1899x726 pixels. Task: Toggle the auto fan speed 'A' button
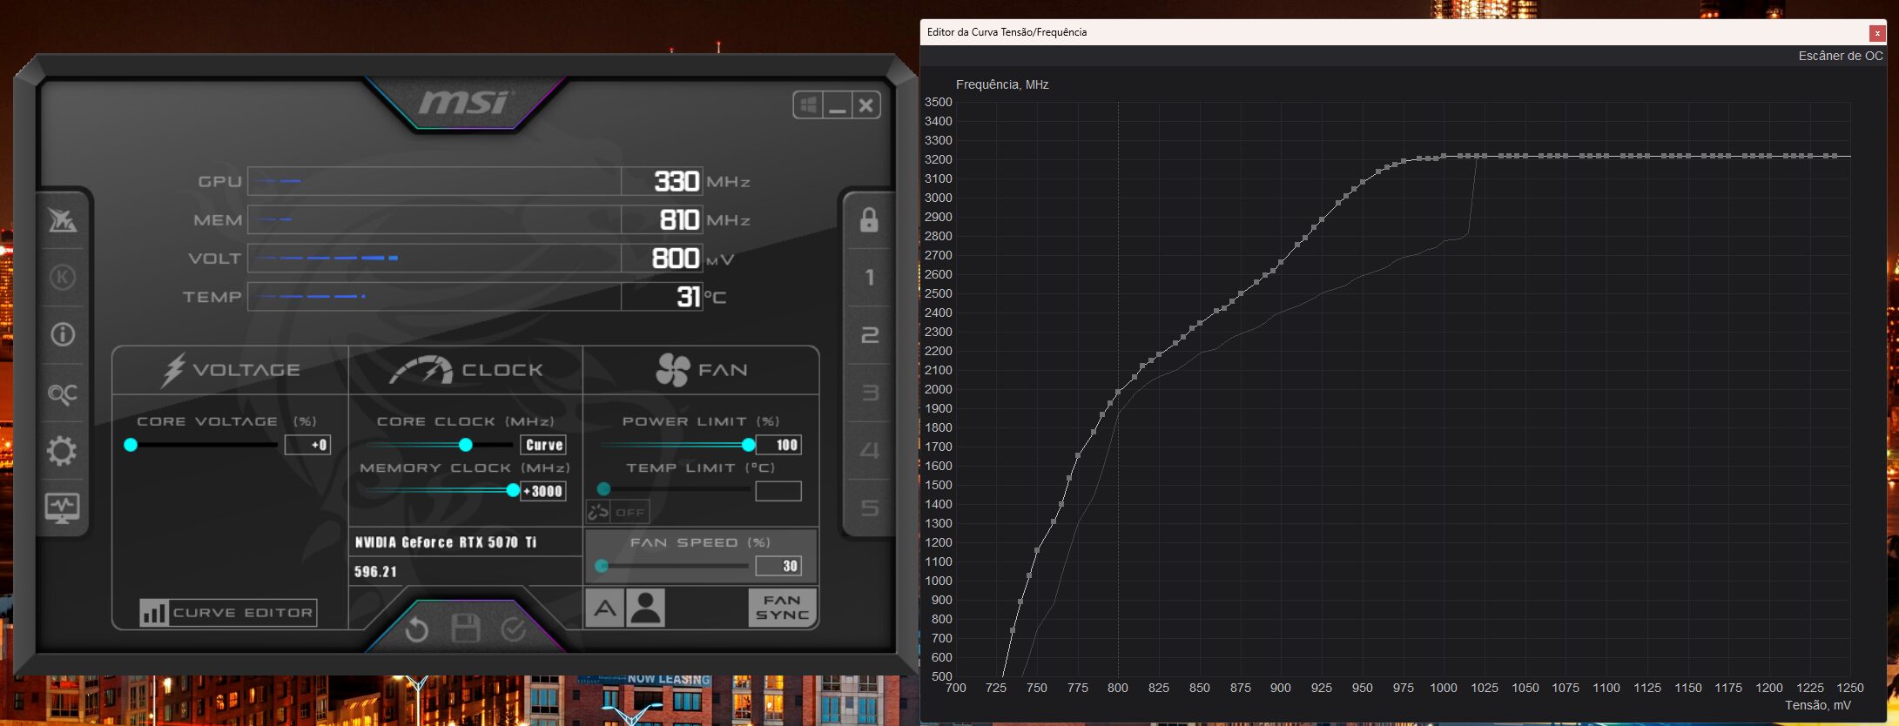tap(605, 608)
